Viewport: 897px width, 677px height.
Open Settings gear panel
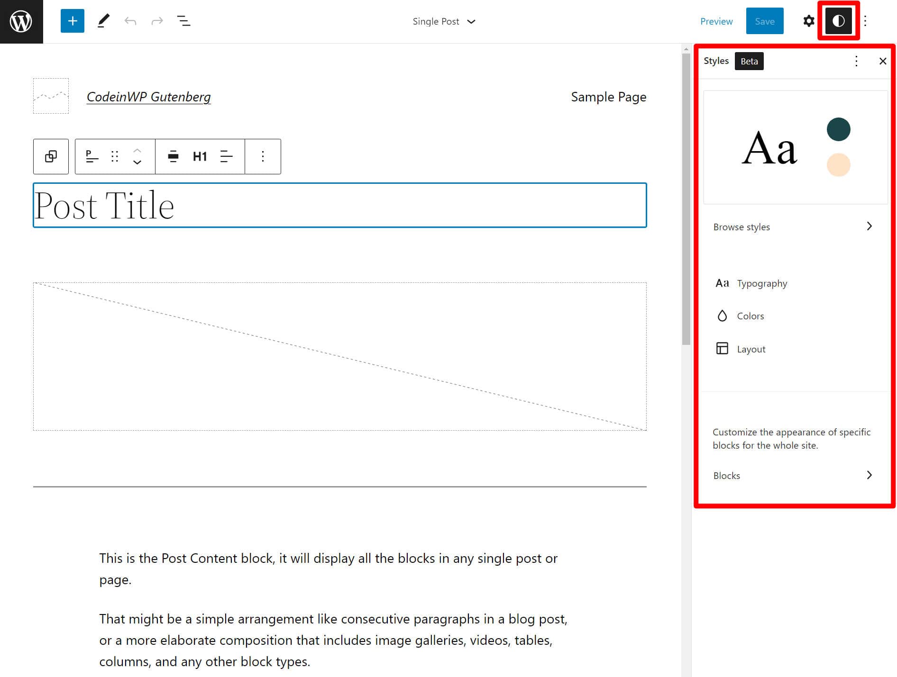[809, 21]
